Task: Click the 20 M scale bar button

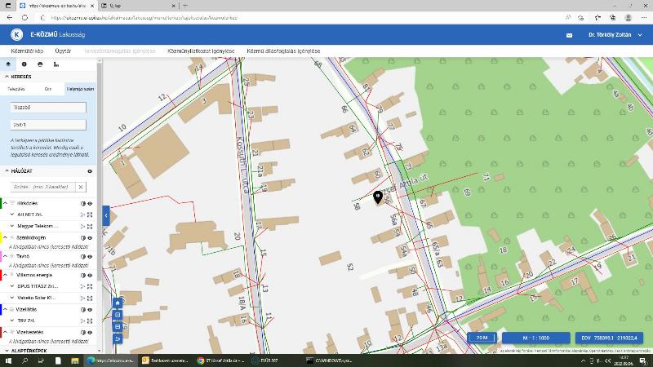Action: (482, 338)
